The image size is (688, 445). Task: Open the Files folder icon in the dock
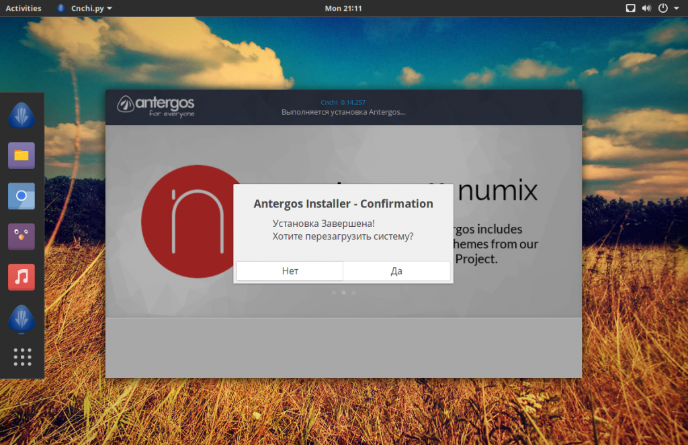tap(21, 156)
